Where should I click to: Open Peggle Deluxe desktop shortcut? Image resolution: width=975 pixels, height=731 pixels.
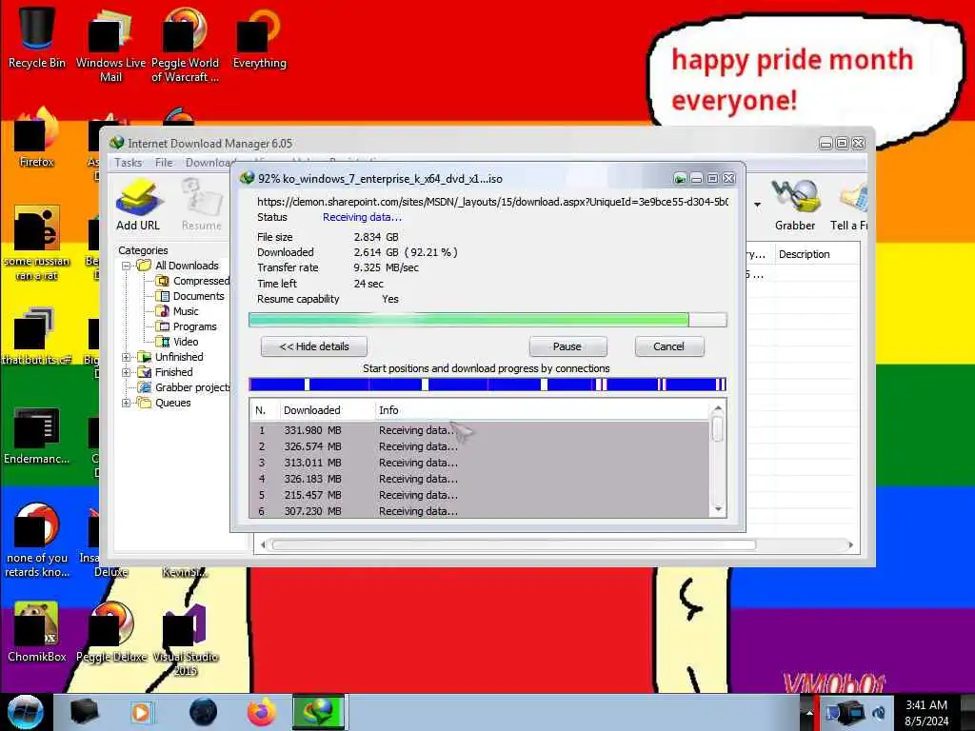tap(111, 632)
